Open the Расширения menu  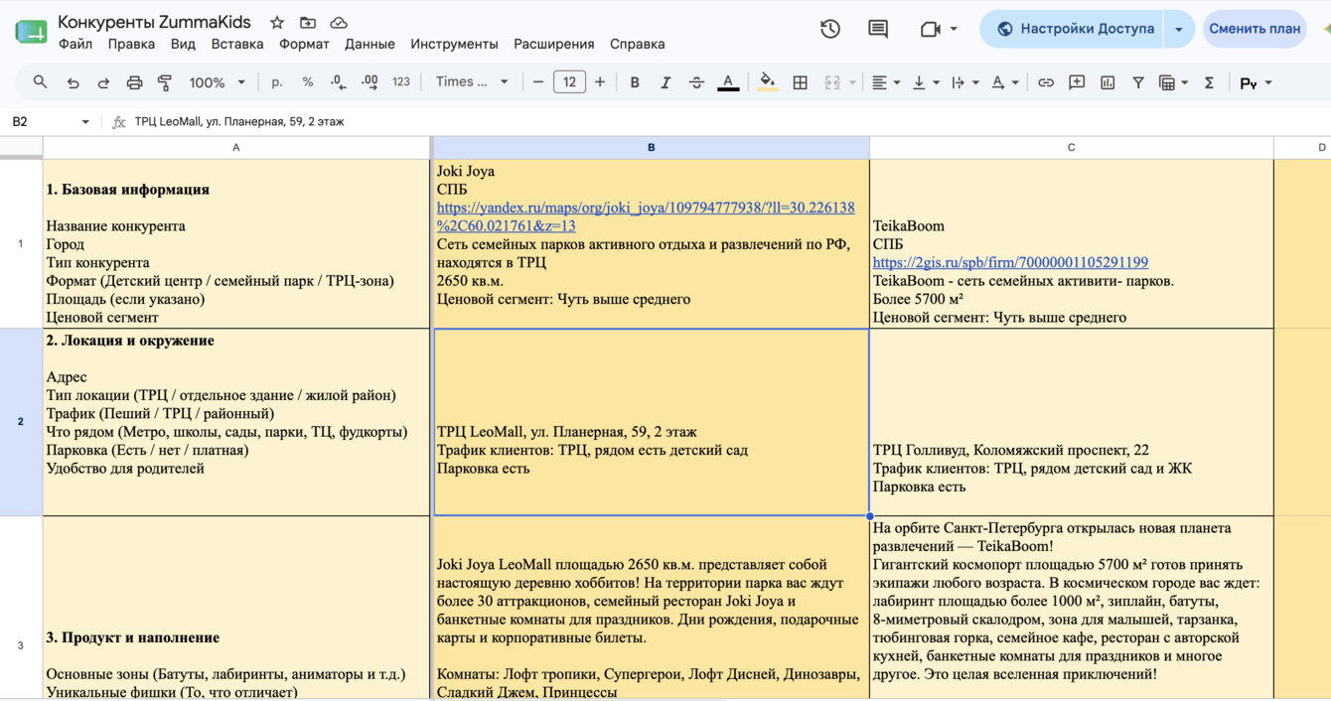554,44
